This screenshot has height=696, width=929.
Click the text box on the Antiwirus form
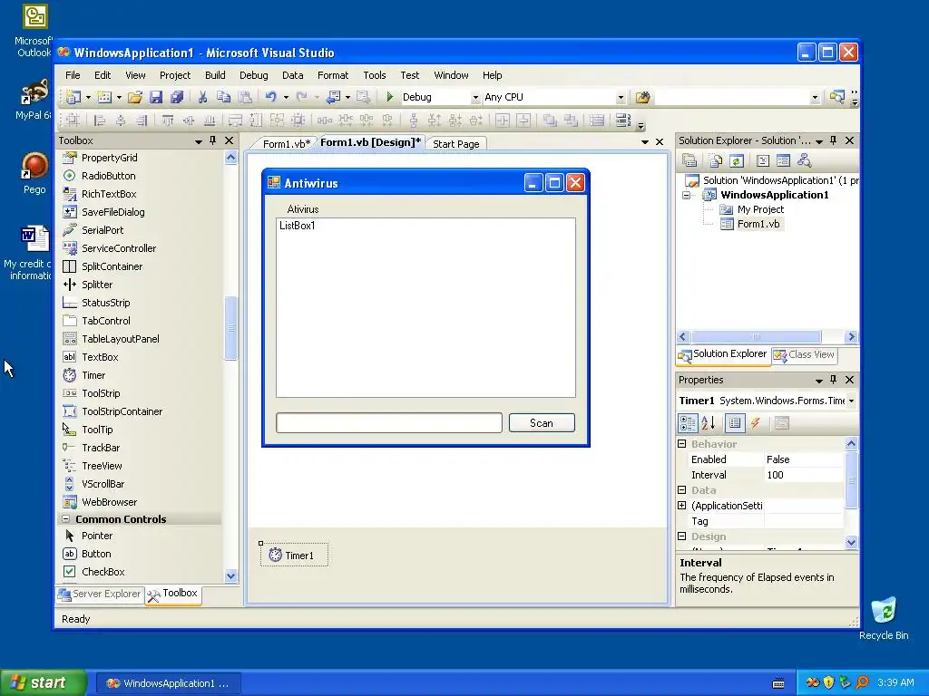pyautogui.click(x=389, y=423)
